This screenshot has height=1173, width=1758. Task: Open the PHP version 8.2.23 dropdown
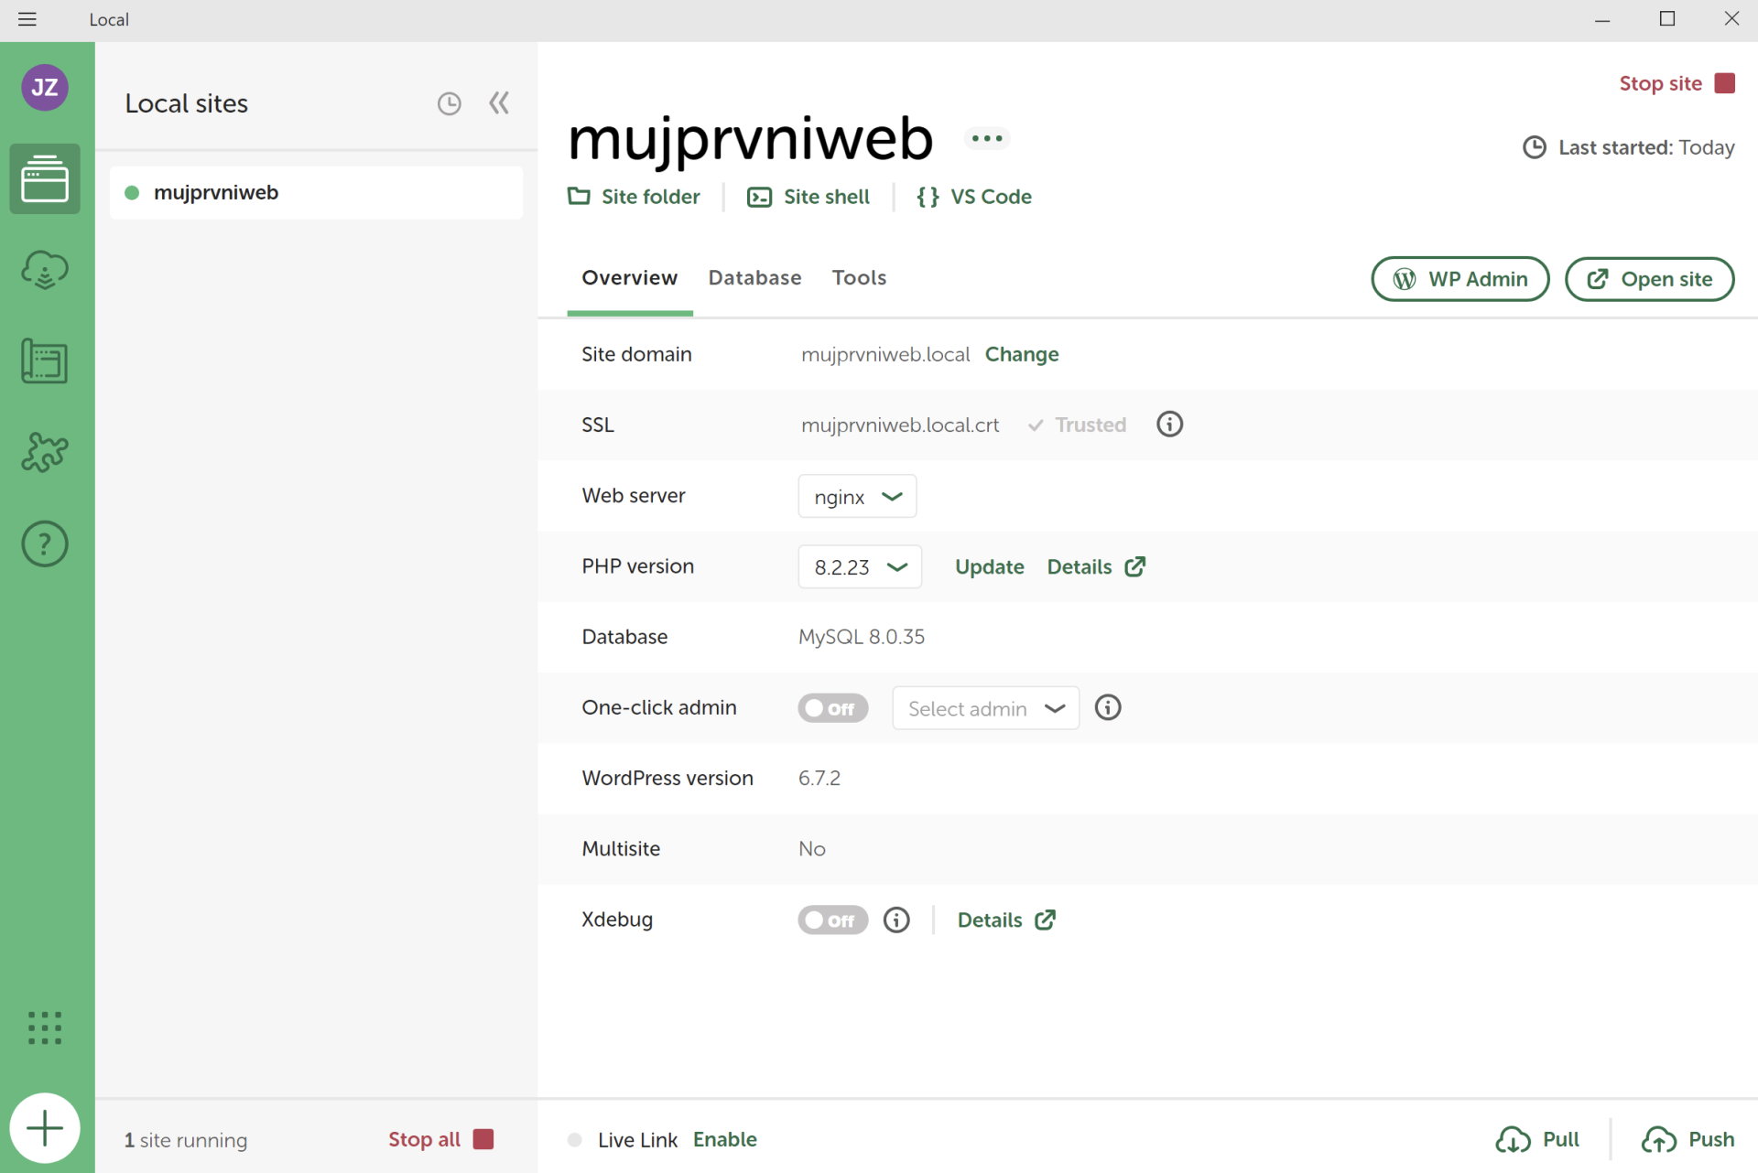(860, 566)
